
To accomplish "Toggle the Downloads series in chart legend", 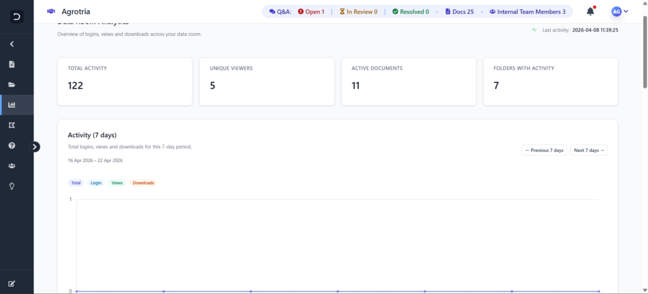I will (x=143, y=182).
